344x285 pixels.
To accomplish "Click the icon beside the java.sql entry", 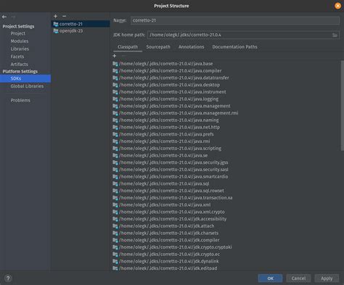I will [x=115, y=183].
